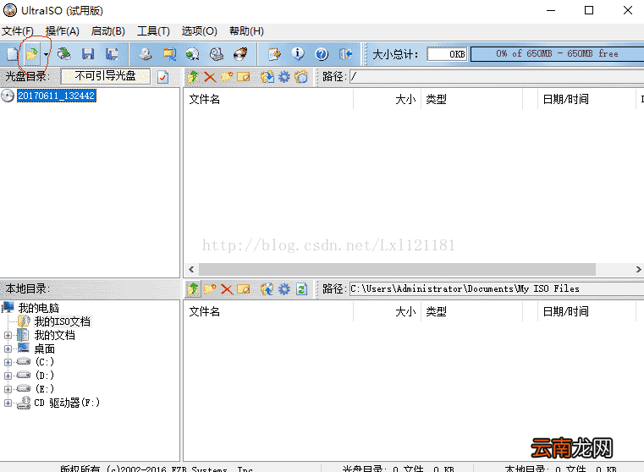Click the Save floppy disk icon

pyautogui.click(x=88, y=54)
